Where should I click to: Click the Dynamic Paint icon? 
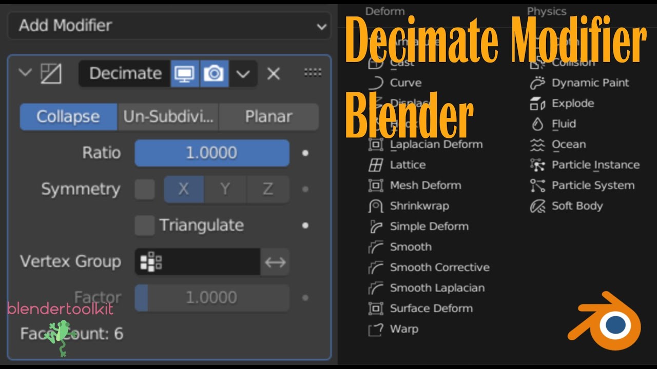(x=537, y=83)
